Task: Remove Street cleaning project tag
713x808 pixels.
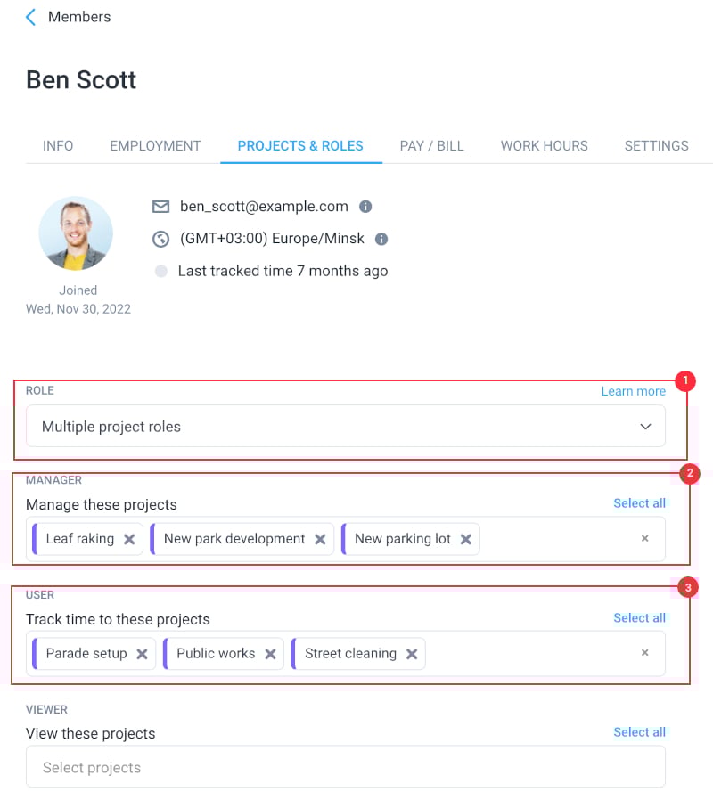Action: (x=412, y=654)
